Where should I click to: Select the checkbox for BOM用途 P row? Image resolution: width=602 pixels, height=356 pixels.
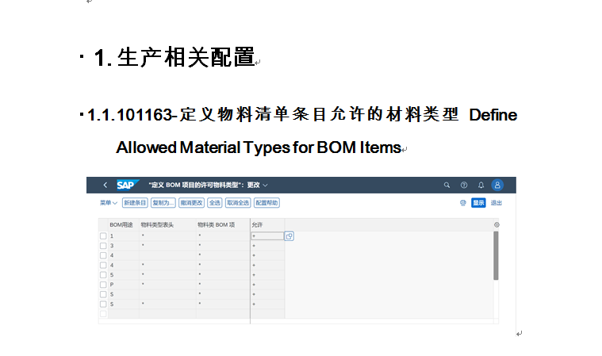pyautogui.click(x=103, y=284)
